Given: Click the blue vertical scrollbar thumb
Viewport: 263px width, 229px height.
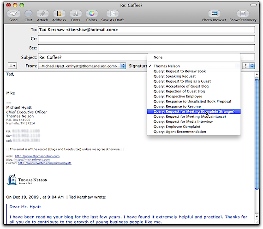Looking at the screenshot, I should [257, 133].
